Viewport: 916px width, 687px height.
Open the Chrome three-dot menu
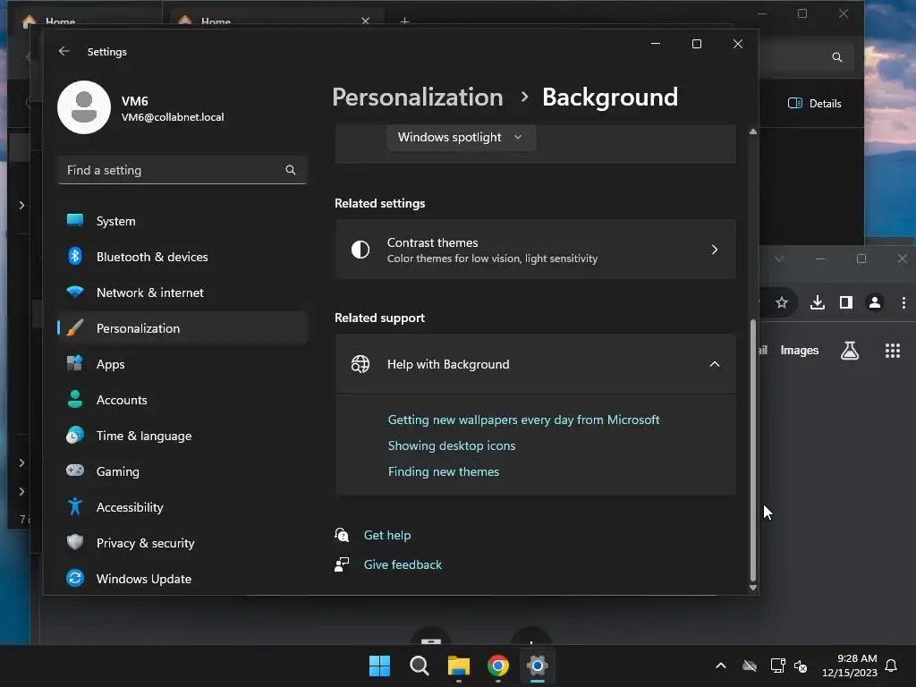[x=903, y=302]
